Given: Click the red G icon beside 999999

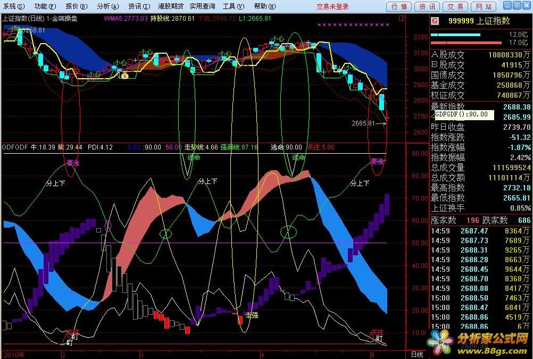Looking at the screenshot, I should [x=435, y=21].
